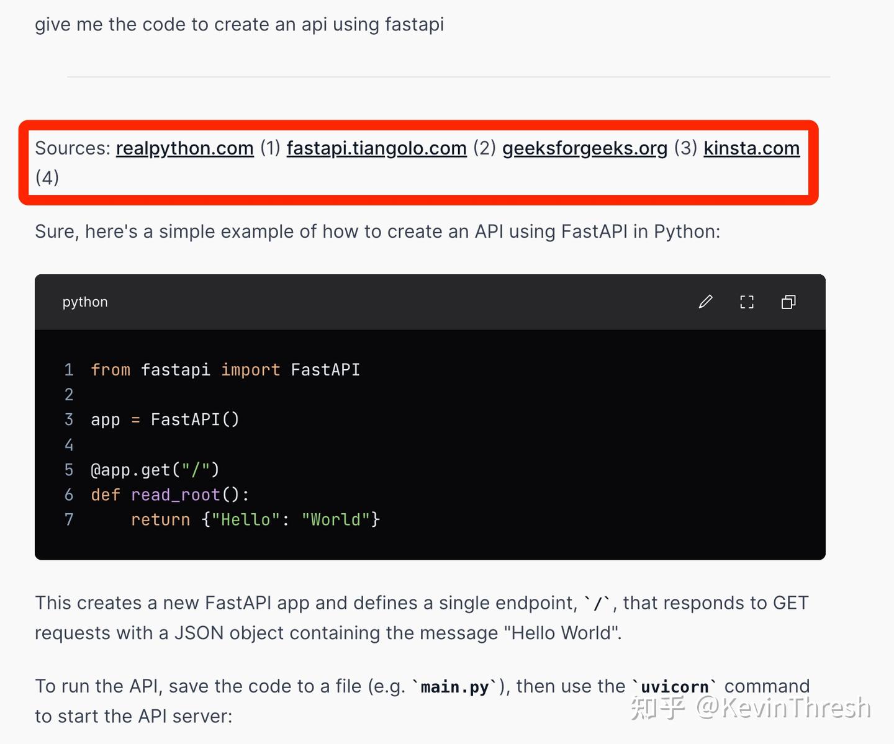Click the 'from fastapi import FastAPI' line

(225, 370)
